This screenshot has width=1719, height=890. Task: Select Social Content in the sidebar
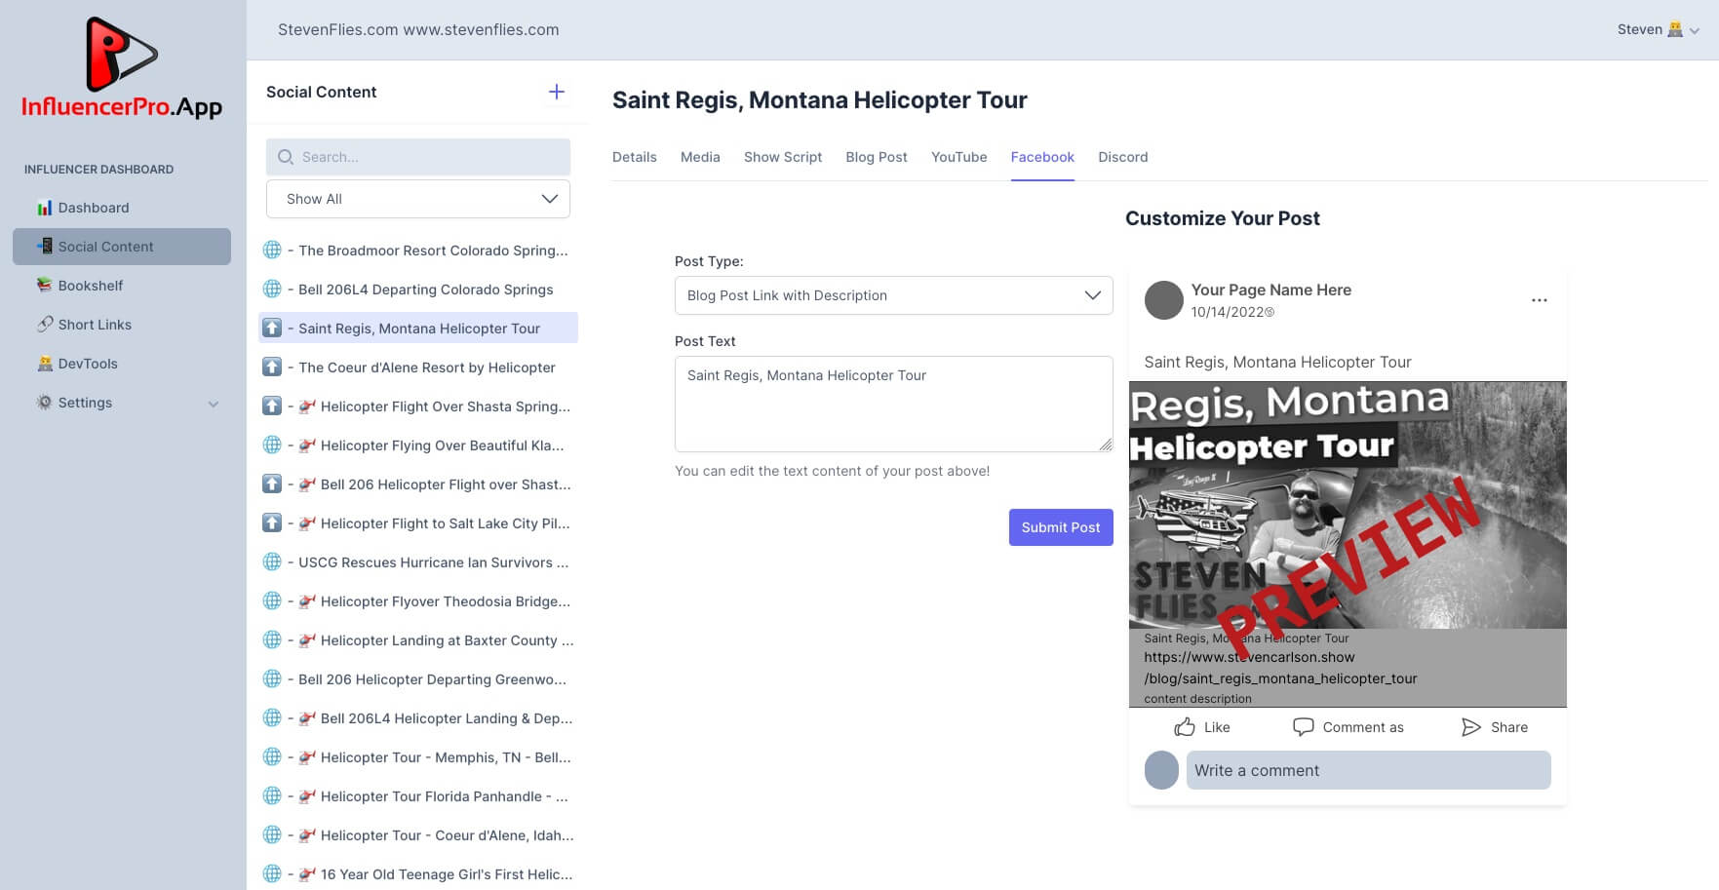tap(122, 247)
